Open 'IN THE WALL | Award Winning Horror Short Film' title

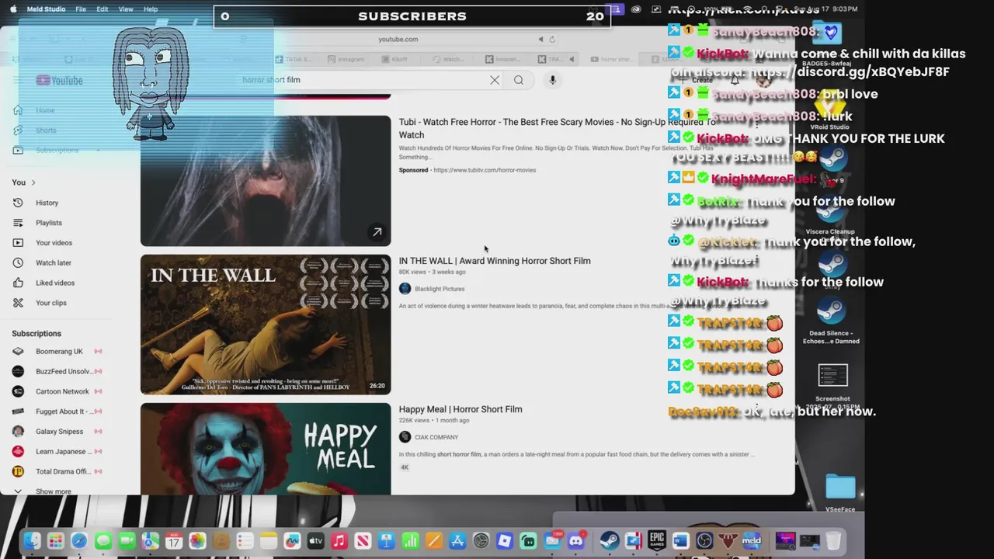[495, 261]
